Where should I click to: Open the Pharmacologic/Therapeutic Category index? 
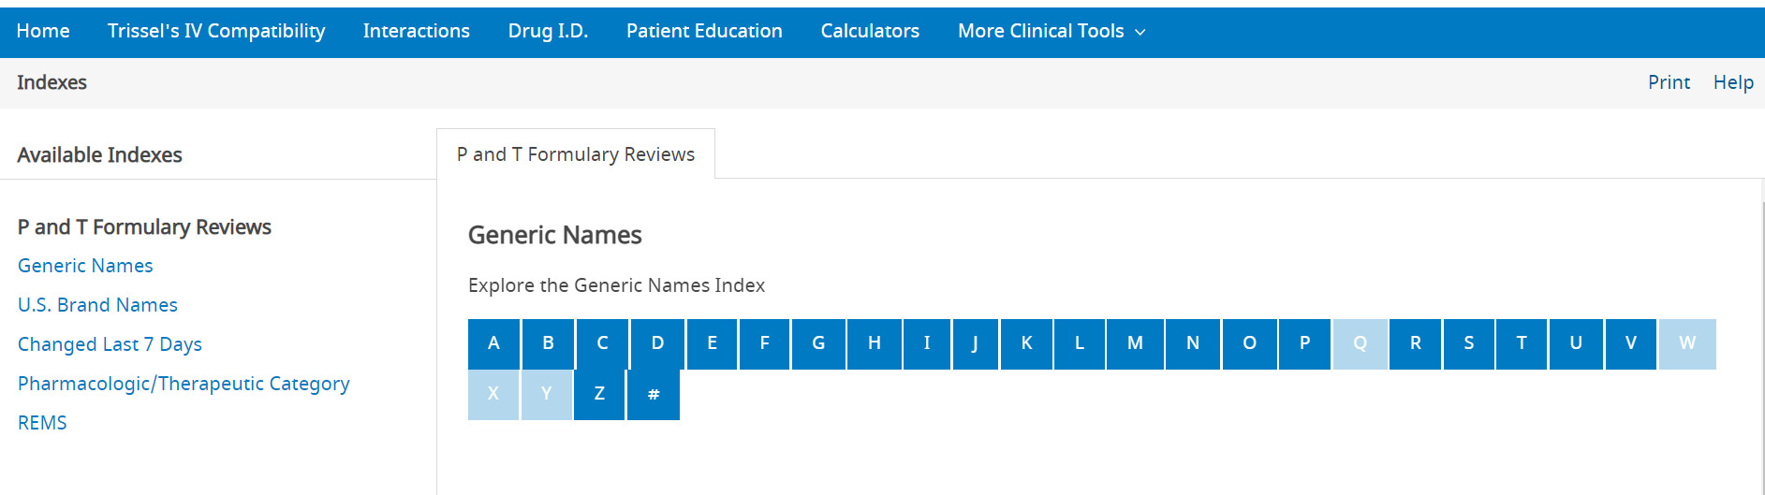point(184,384)
